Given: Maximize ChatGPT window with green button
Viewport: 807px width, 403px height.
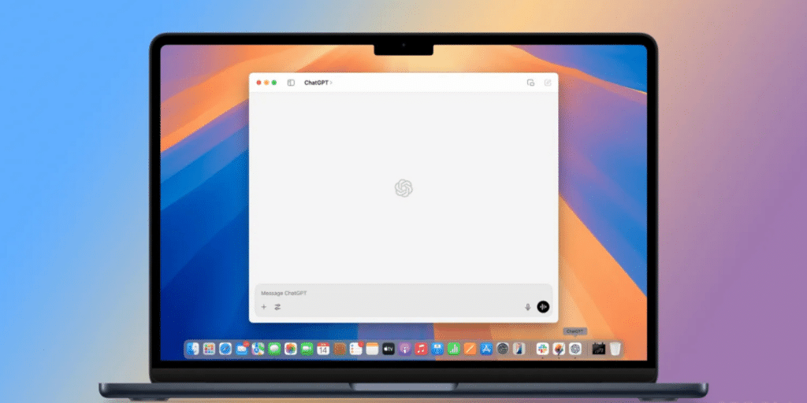Looking at the screenshot, I should pos(274,83).
